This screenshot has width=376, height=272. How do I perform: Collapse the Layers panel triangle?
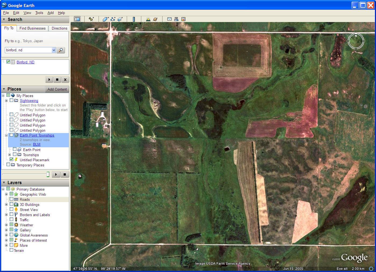click(x=4, y=182)
